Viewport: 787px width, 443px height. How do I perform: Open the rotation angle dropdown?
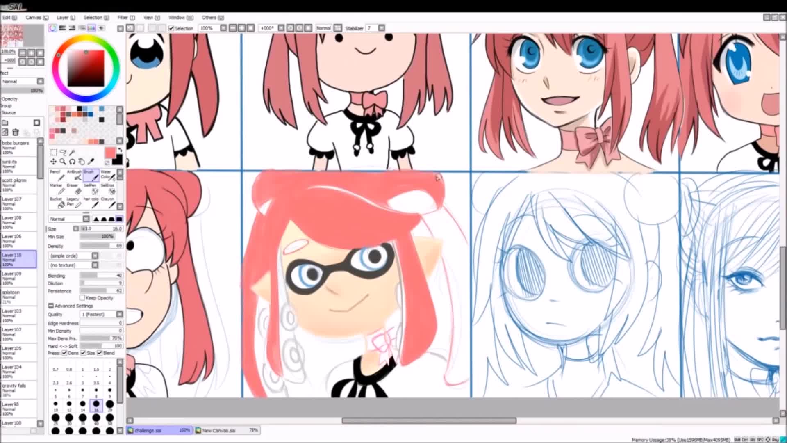click(281, 28)
